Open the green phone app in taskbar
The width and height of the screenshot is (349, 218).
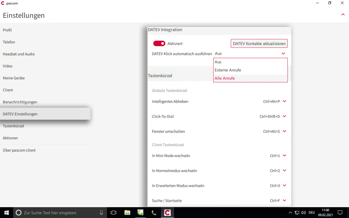[x=154, y=213]
